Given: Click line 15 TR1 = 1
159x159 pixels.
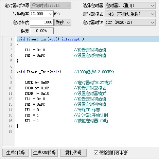Looking at the screenshot, I should pyautogui.click(x=33, y=115).
